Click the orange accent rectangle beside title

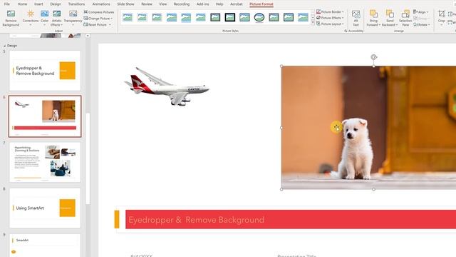pyautogui.click(x=117, y=219)
